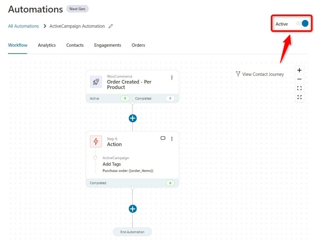Click the WooCommerce label in trigger
Screen dimensions: 314x243
tap(119, 76)
